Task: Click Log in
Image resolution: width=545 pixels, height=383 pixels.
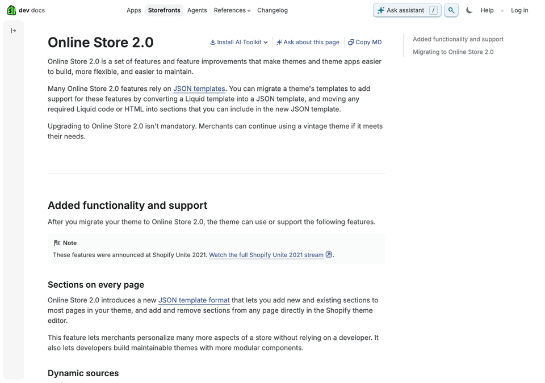Action: 519,10
